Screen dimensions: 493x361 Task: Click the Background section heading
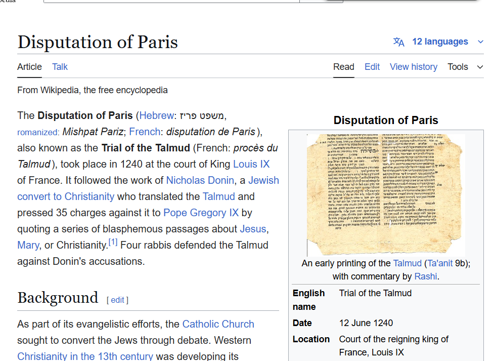coord(58,298)
